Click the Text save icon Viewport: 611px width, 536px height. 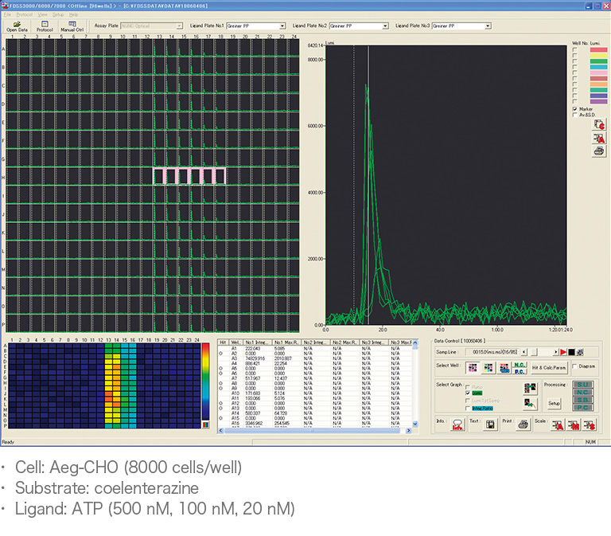click(491, 424)
